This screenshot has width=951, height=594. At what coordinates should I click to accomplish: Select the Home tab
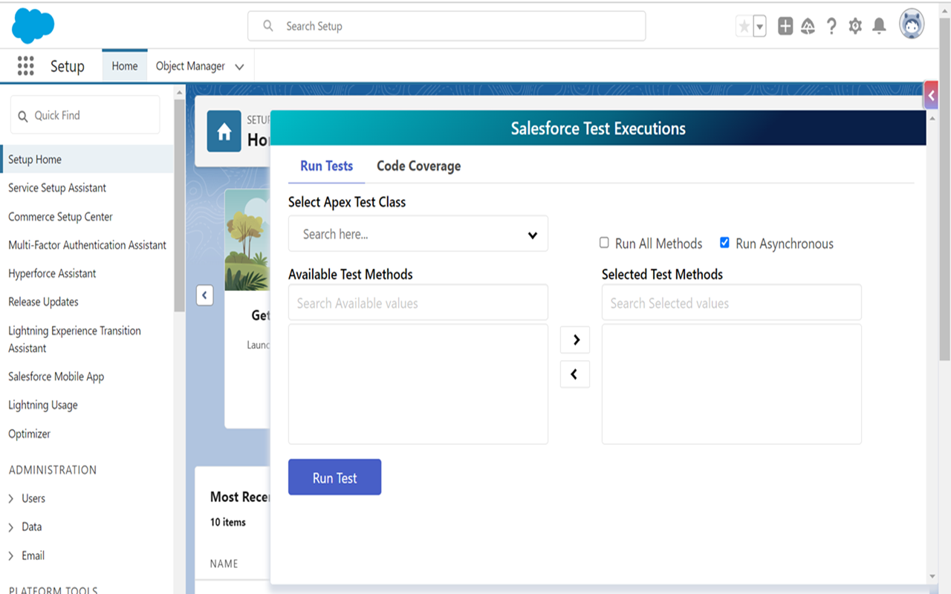click(x=125, y=66)
